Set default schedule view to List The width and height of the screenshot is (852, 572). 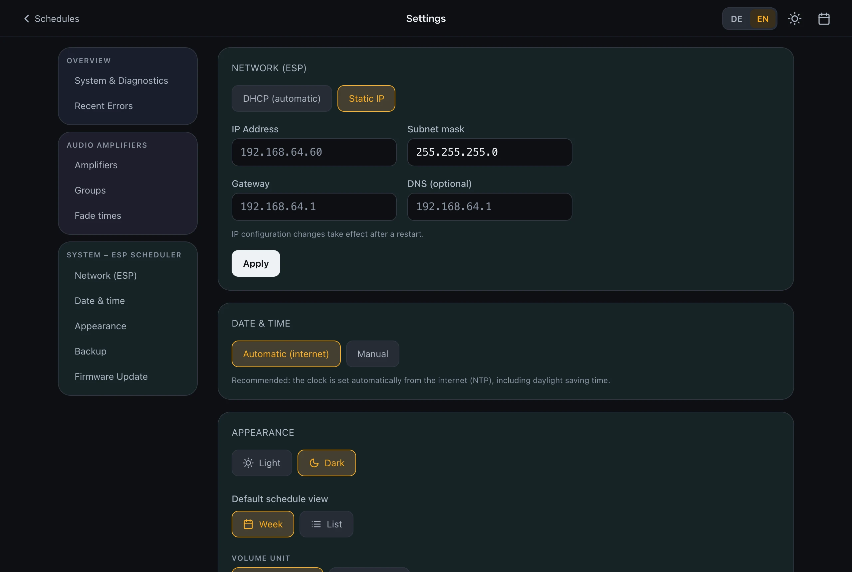(x=326, y=524)
